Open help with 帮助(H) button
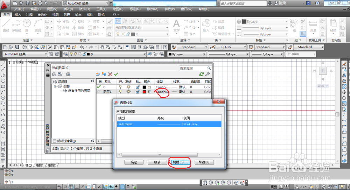The height and width of the screenshot is (190, 350). click(x=204, y=162)
